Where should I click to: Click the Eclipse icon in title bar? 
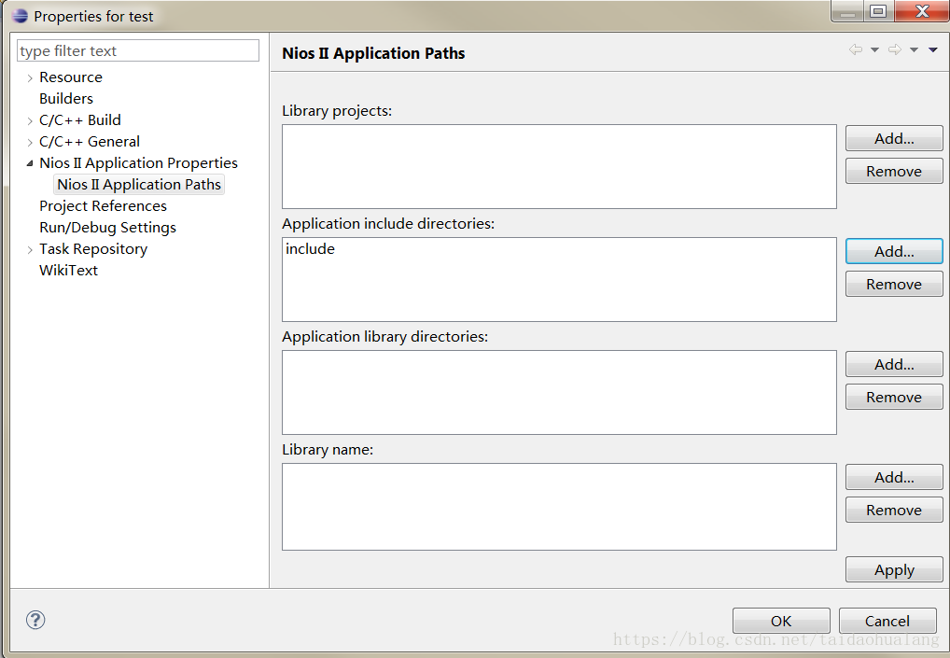click(x=20, y=16)
